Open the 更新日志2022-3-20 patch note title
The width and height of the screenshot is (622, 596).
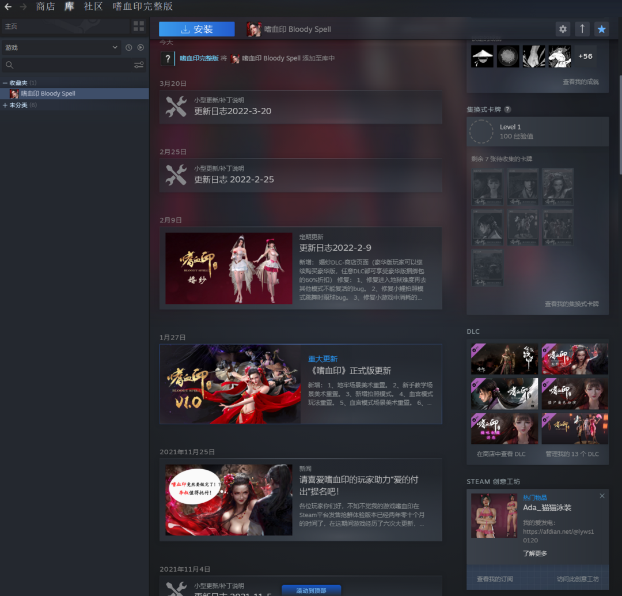233,111
